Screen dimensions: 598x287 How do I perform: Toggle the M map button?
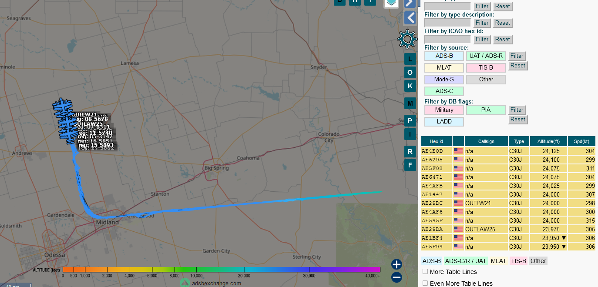410,103
